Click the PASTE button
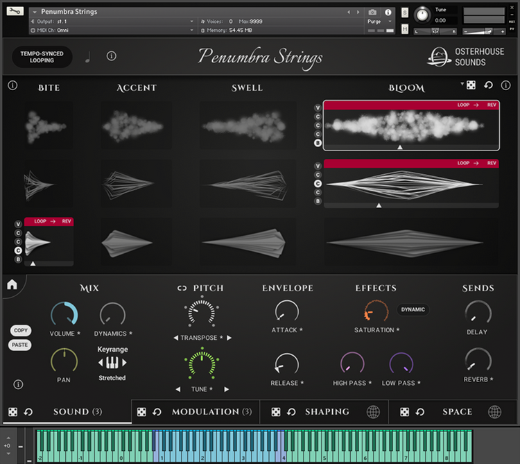Screen dimensions: 520x464 click(20, 345)
